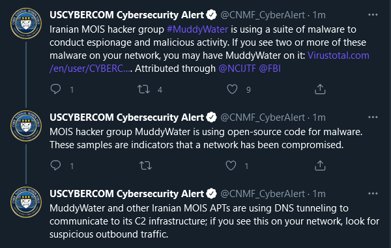Visit the @NCIJTF profile mention

pyautogui.click(x=237, y=69)
